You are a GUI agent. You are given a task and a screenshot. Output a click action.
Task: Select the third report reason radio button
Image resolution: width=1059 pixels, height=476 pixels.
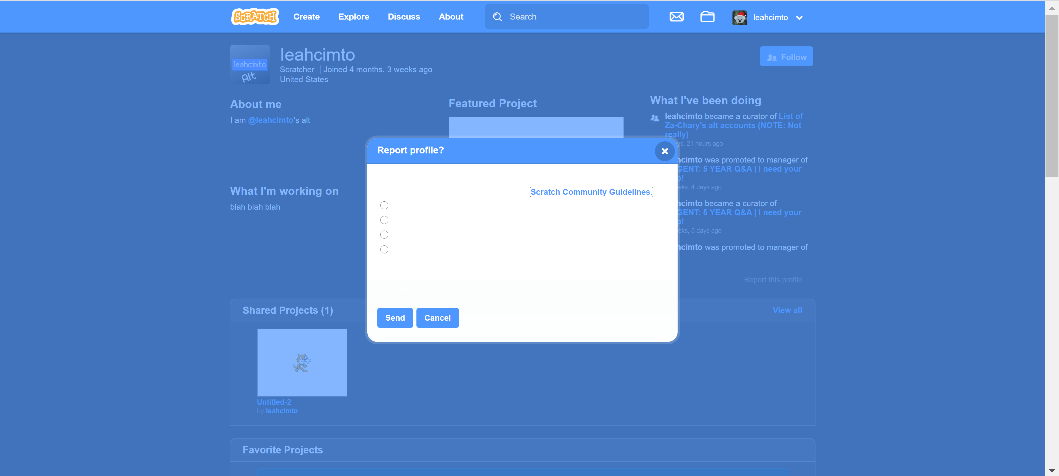(x=384, y=234)
